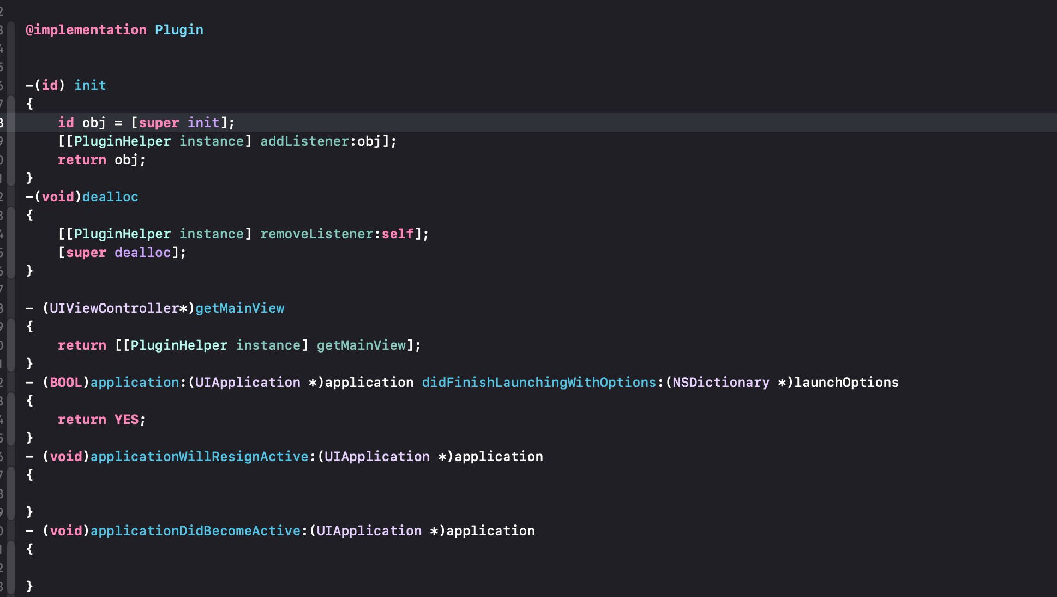The height and width of the screenshot is (597, 1057).
Task: Fold the getMainView method body ribbon
Action: click(x=11, y=345)
